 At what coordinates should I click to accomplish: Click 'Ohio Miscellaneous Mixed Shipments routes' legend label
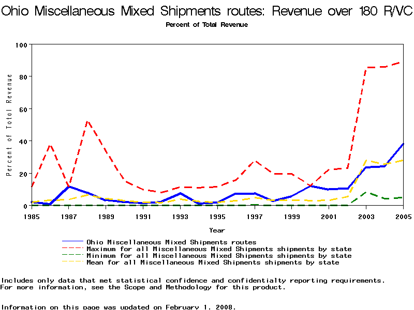[x=171, y=242]
